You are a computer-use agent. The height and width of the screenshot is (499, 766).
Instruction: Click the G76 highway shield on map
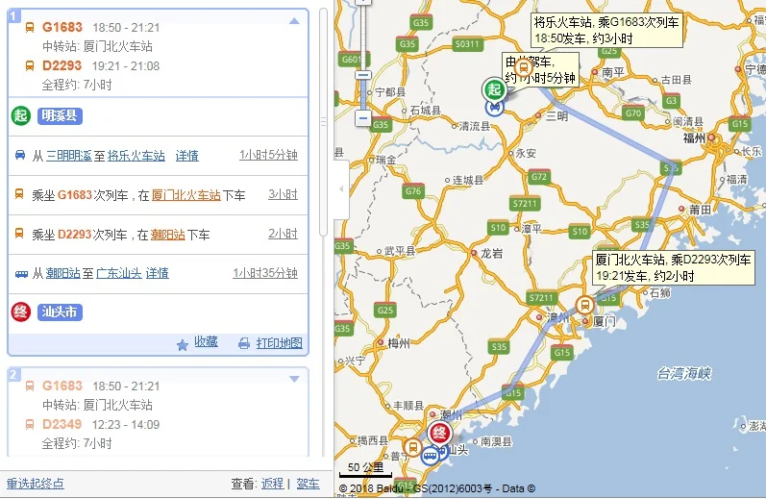413,190
